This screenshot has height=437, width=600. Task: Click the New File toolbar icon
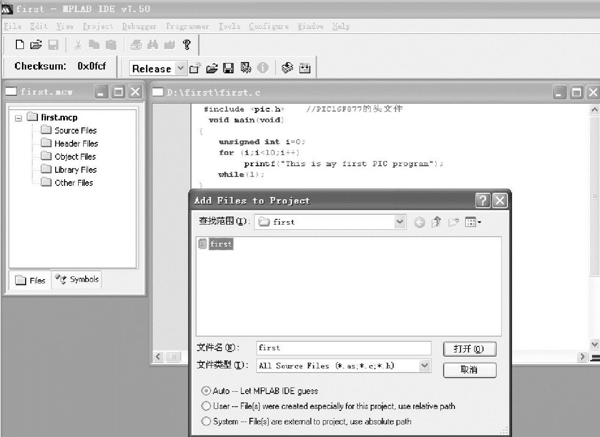pos(20,45)
